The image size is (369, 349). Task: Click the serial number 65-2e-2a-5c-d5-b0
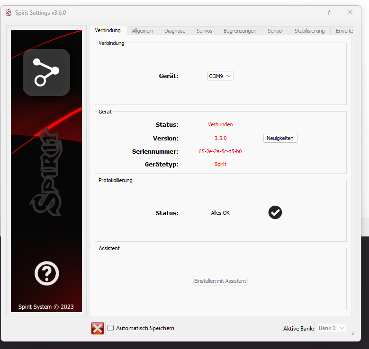click(220, 151)
